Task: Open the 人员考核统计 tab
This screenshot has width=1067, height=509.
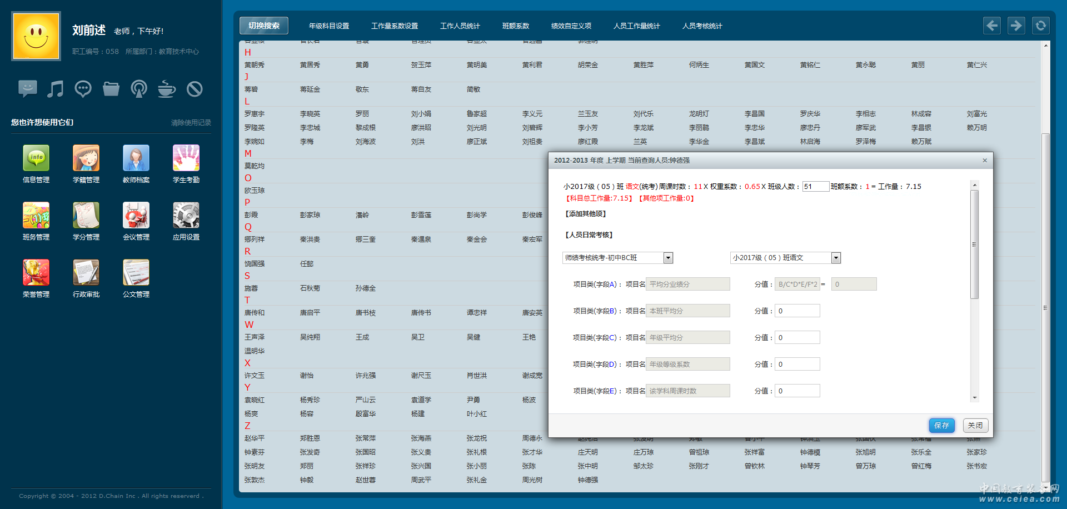Action: coord(702,26)
